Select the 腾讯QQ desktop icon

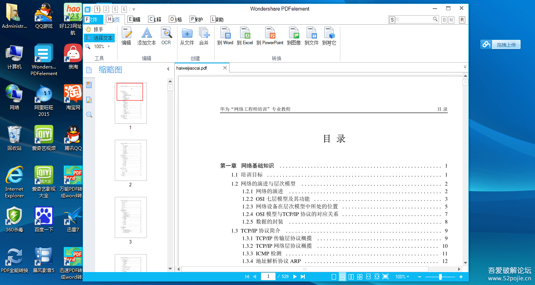(x=73, y=138)
